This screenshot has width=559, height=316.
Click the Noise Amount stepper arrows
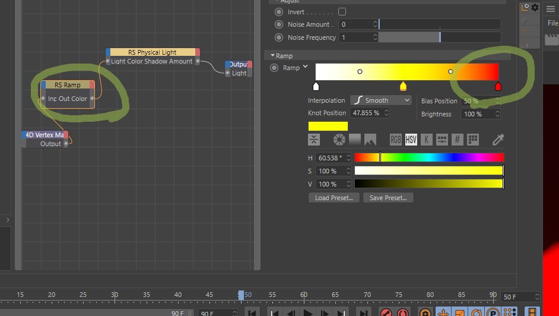(375, 24)
